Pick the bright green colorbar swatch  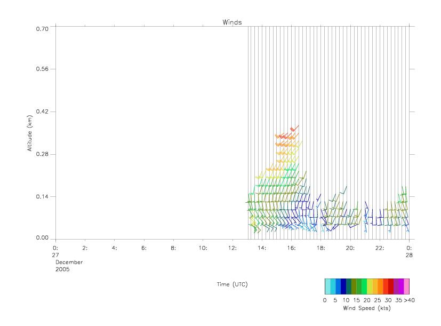[x=364, y=287]
